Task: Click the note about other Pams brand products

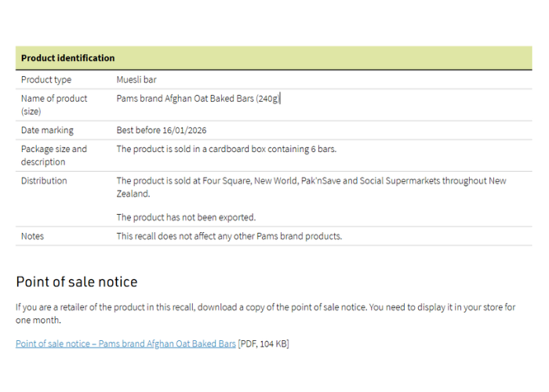Action: [229, 236]
